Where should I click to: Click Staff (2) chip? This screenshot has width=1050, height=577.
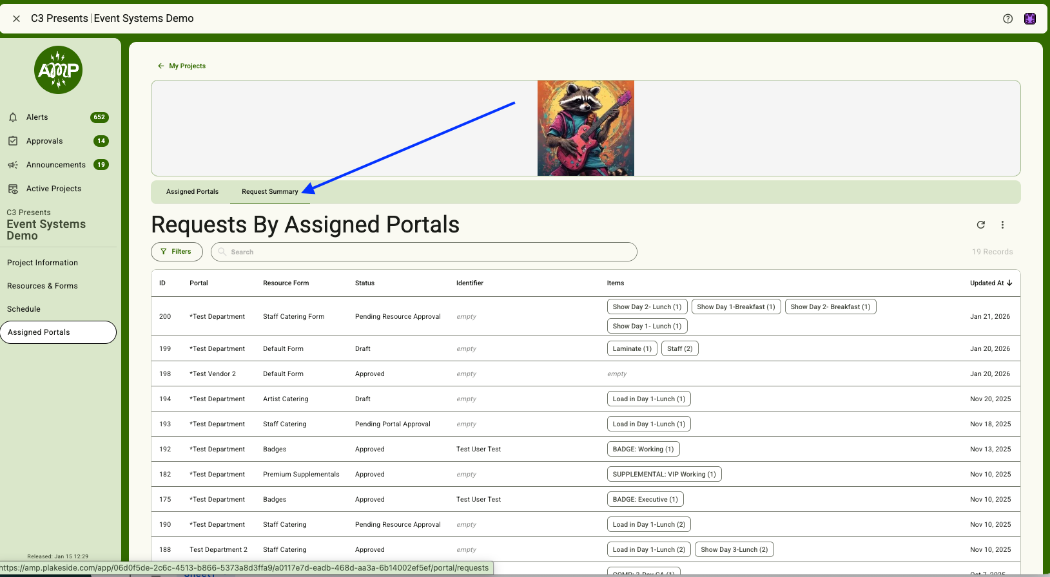coord(680,349)
